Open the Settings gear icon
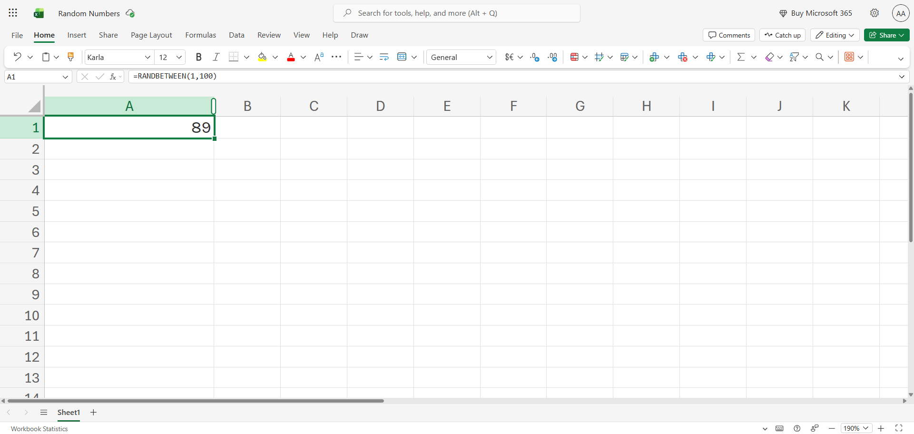 click(875, 13)
